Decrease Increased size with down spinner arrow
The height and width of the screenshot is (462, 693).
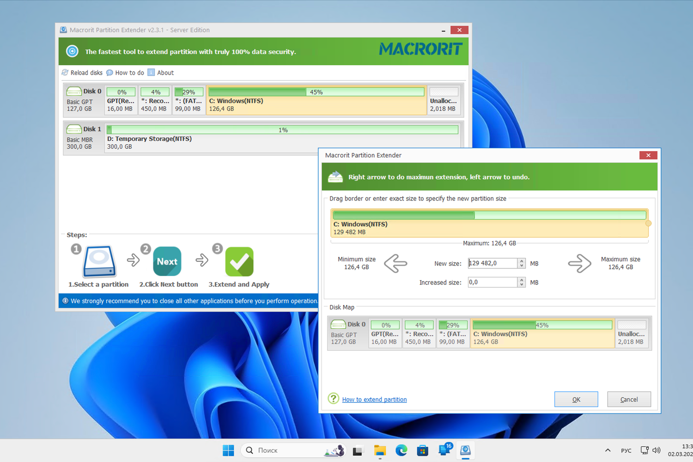(x=522, y=285)
